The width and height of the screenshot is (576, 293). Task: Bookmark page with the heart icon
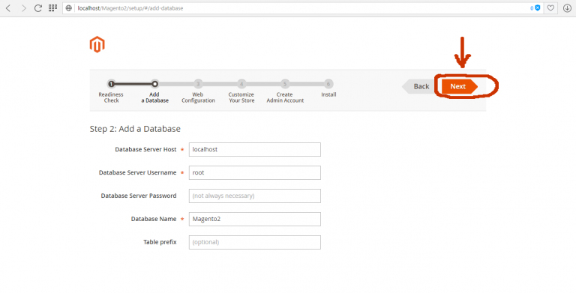click(550, 7)
